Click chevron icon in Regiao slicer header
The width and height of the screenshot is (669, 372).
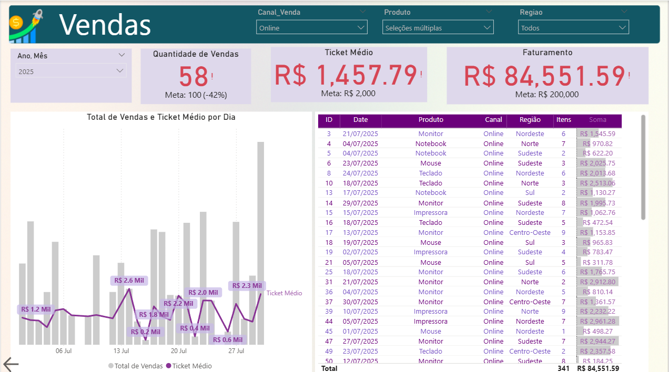tap(624, 12)
